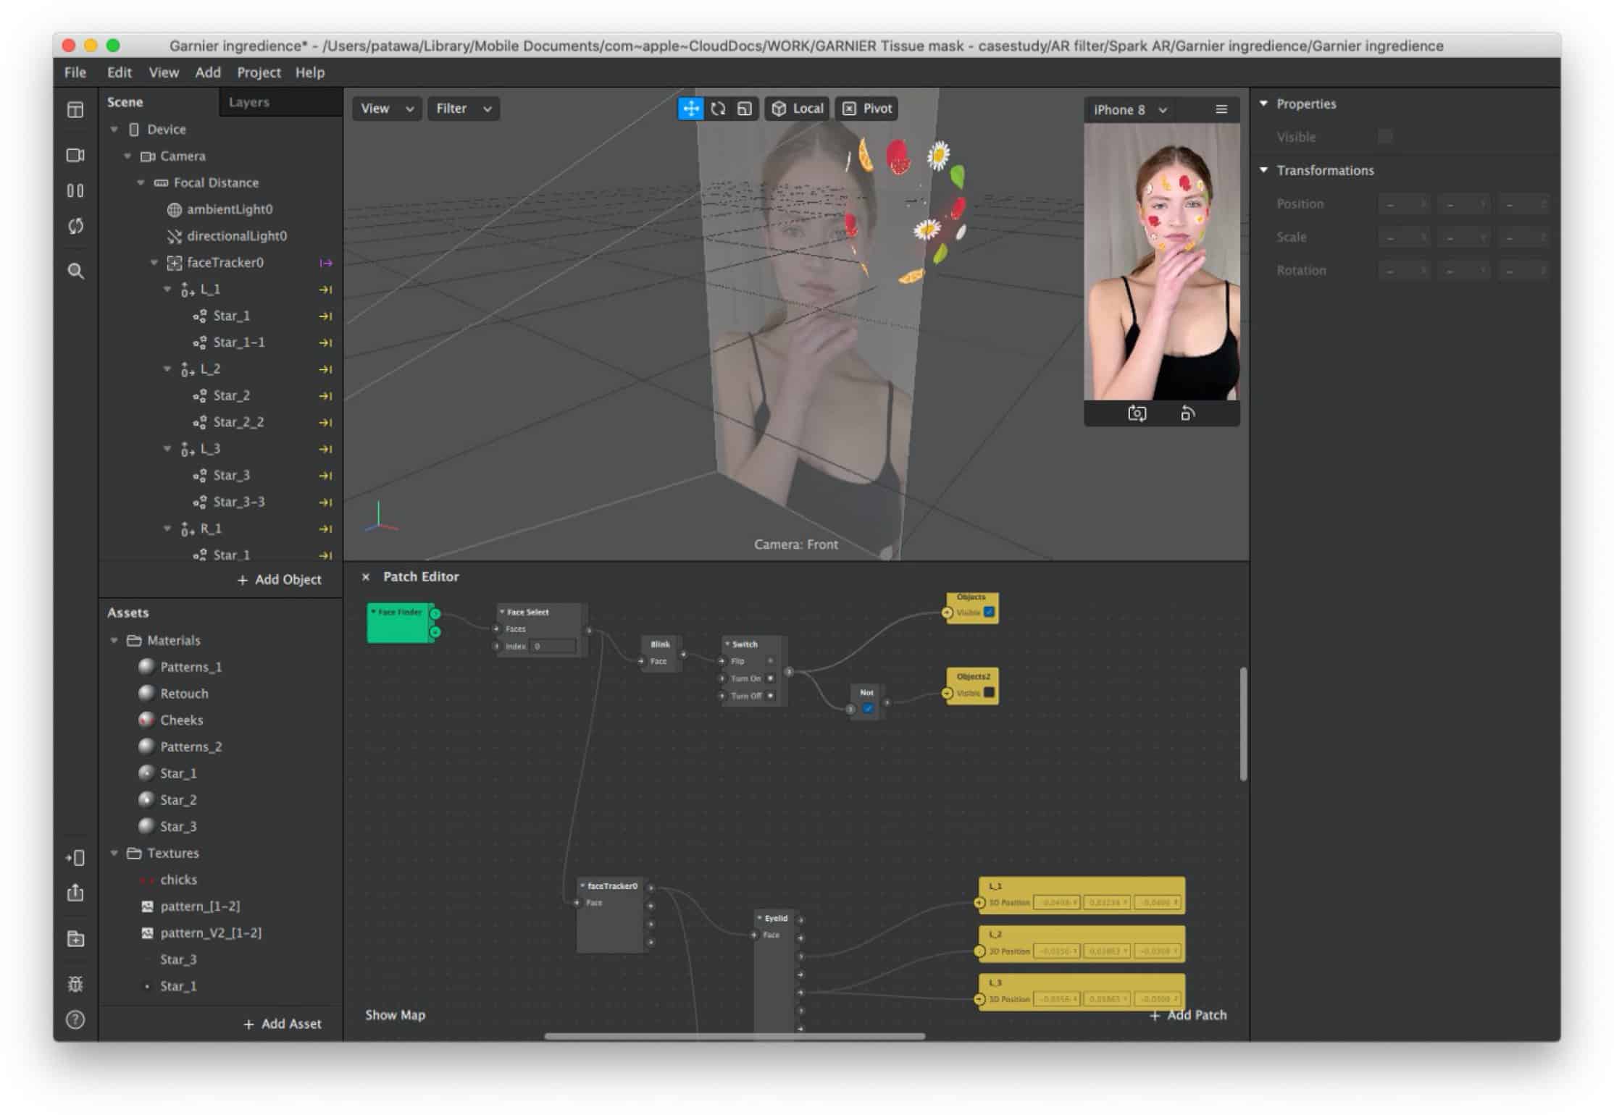1614x1115 pixels.
Task: Collapse the Face Select patch
Action: (x=502, y=612)
